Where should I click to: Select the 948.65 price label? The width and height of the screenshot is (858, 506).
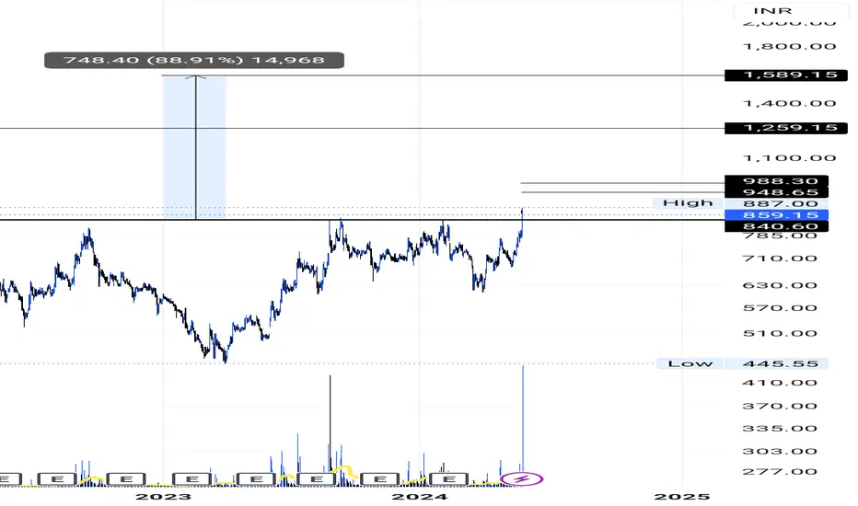click(x=776, y=192)
